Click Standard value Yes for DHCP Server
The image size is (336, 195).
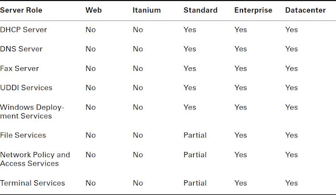(190, 29)
